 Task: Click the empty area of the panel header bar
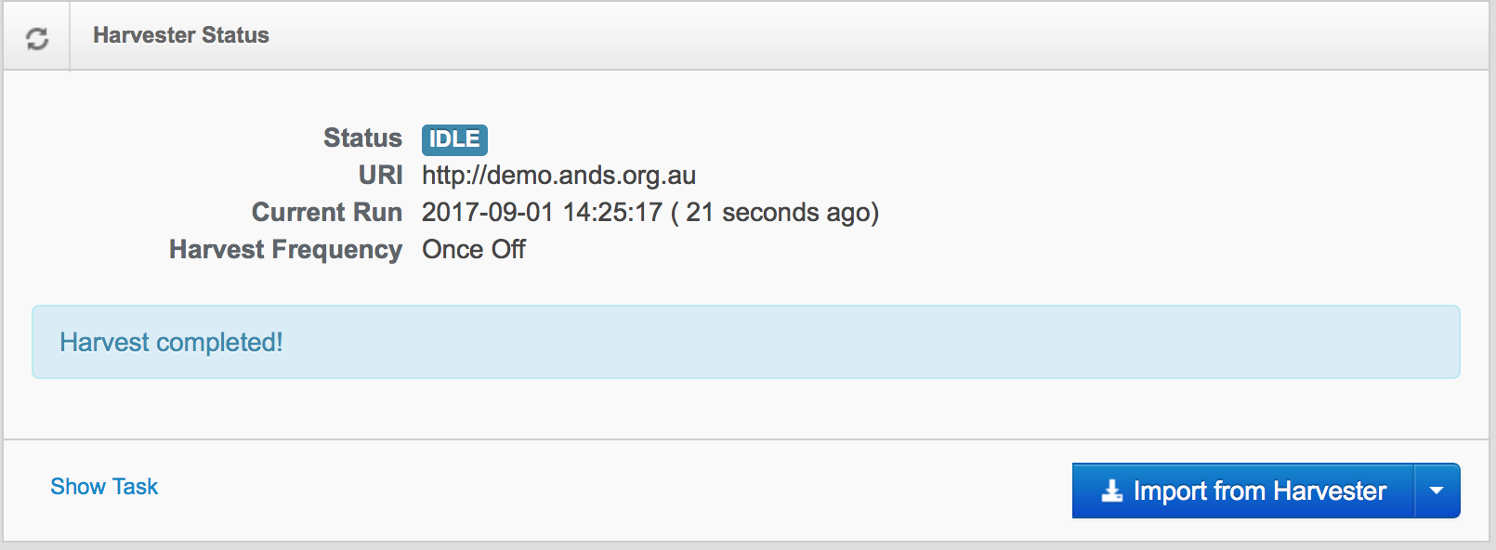click(x=836, y=35)
